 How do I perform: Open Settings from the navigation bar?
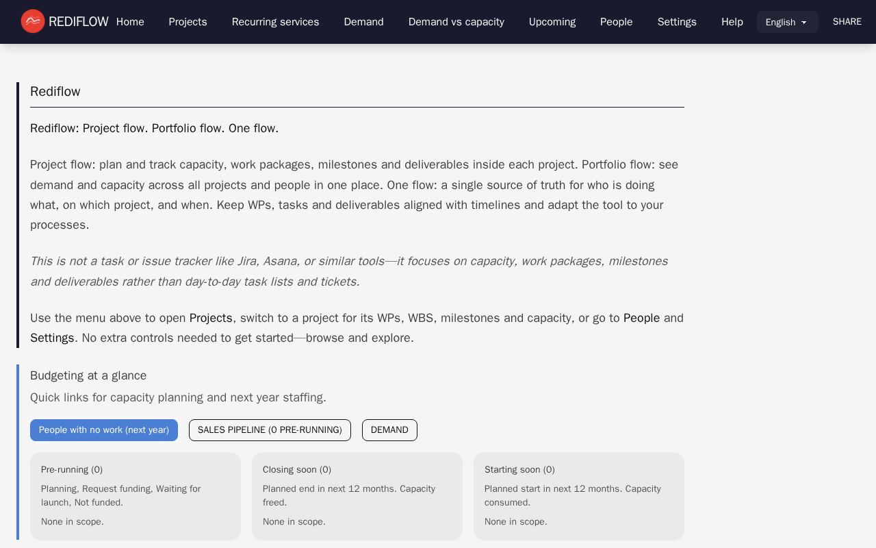(677, 22)
